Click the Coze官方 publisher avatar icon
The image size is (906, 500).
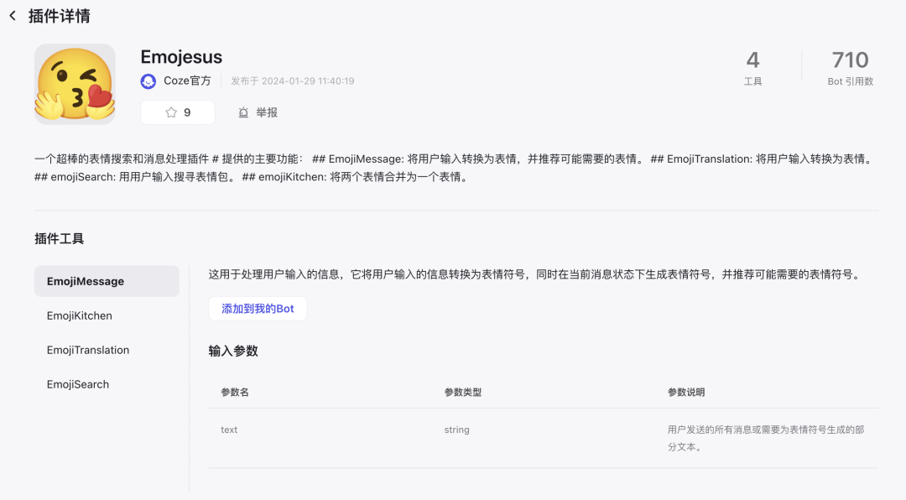click(148, 81)
